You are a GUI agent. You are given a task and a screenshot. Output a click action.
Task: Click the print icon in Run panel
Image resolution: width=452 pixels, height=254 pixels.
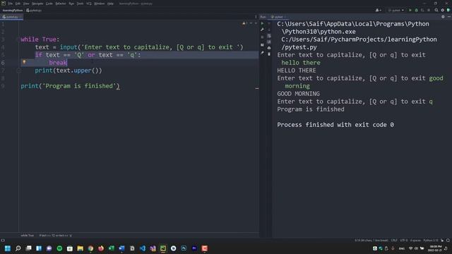(269, 48)
